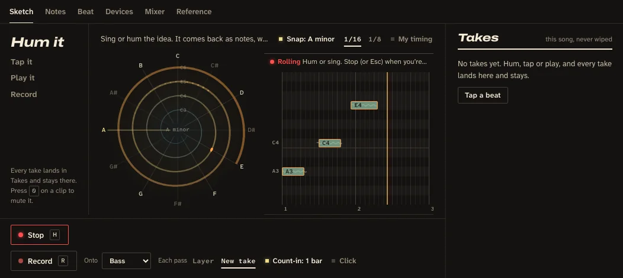
Task: Click the C4 row label in piano roll
Action: tap(275, 143)
